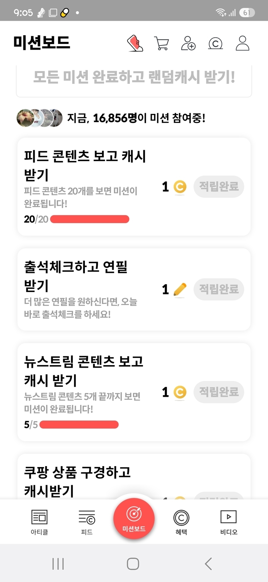Tap the invite friend icon
The width and height of the screenshot is (268, 582).
[x=188, y=43]
